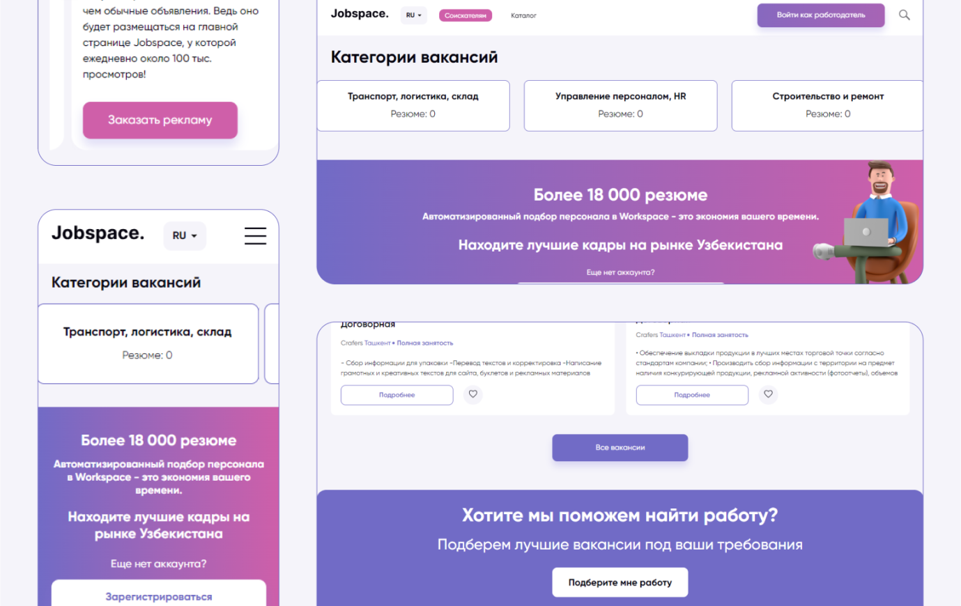Click the Jobspace logo in mobile header

click(98, 233)
